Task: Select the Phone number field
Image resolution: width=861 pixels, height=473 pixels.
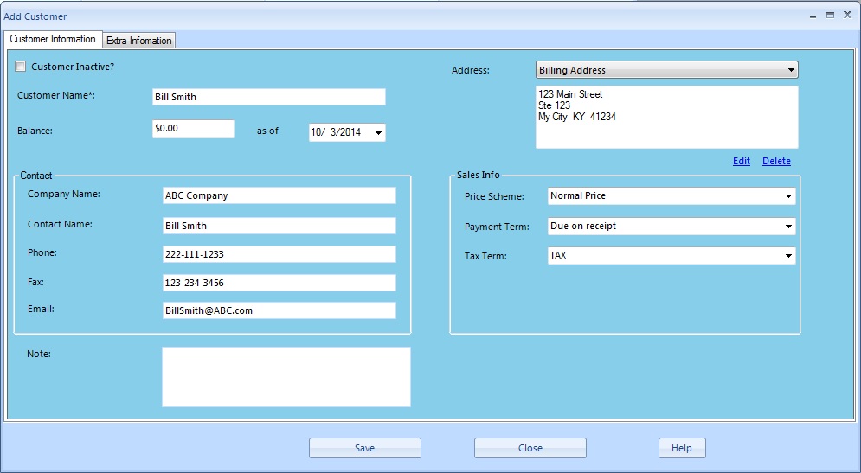Action: pyautogui.click(x=279, y=254)
